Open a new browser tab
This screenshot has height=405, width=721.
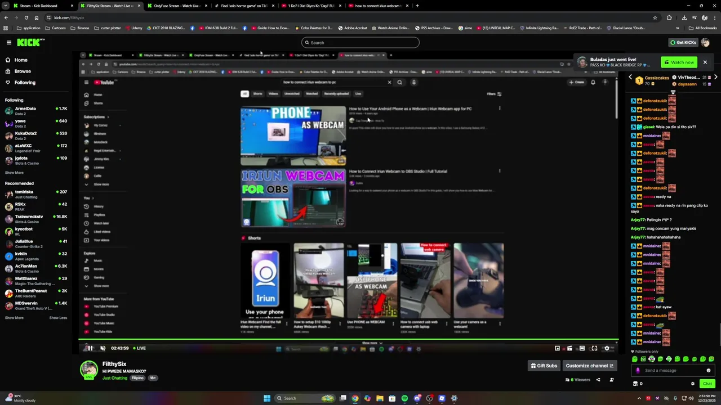click(x=417, y=6)
